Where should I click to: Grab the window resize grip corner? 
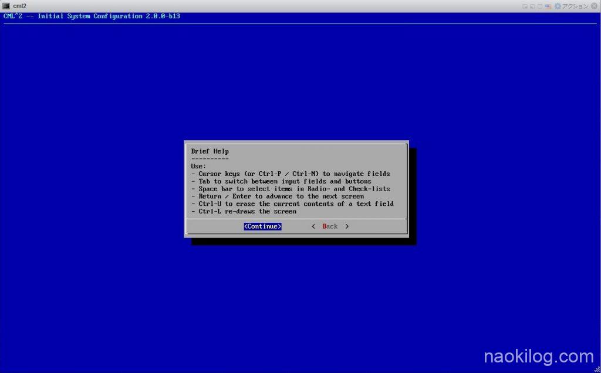597,369
